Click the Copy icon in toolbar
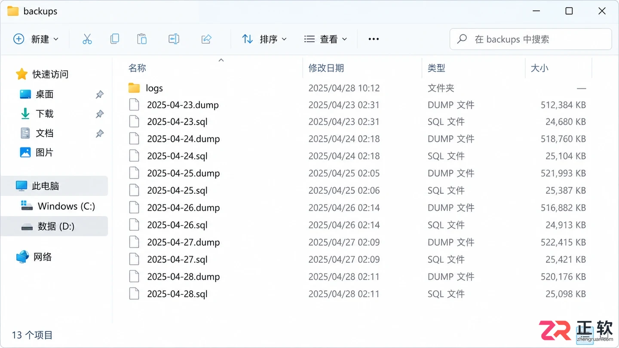This screenshot has height=348, width=619. (114, 39)
